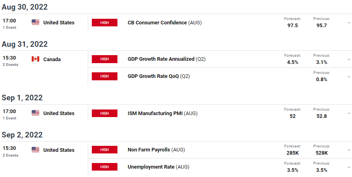Click the HIGH badge for ISM Manufacturing PMI
The height and width of the screenshot is (177, 352).
click(105, 113)
